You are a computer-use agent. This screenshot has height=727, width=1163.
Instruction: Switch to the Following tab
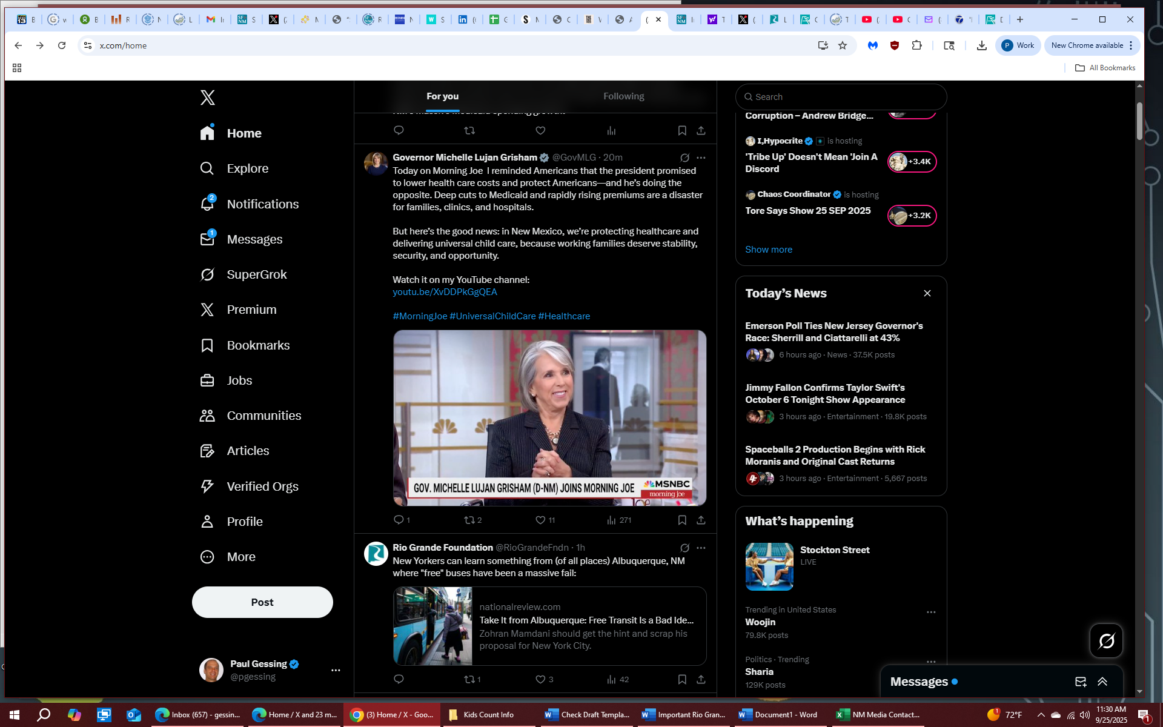(x=623, y=96)
